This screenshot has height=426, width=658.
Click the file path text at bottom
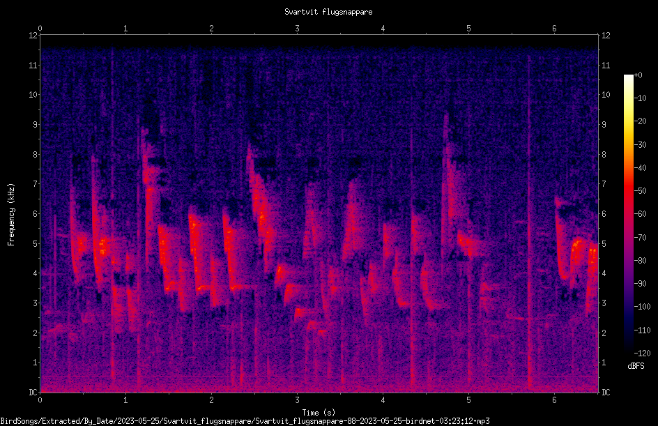pos(245,421)
